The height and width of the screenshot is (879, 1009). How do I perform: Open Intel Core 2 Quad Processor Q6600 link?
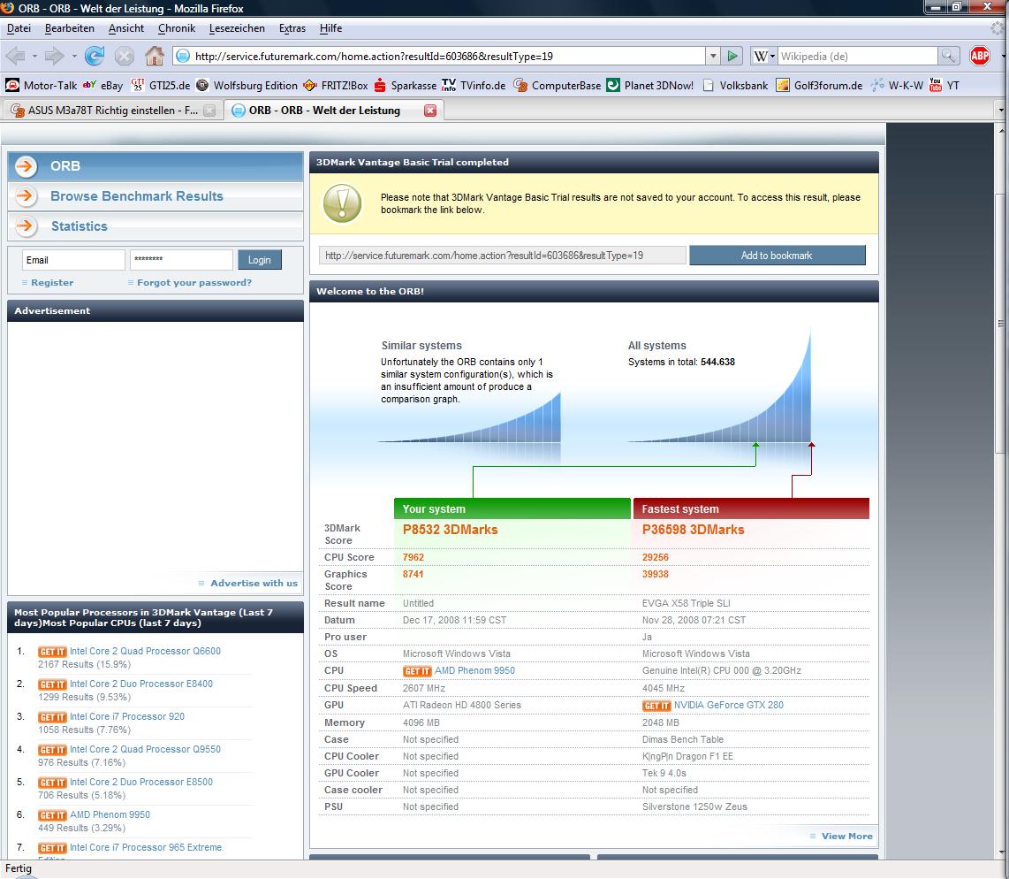point(145,651)
